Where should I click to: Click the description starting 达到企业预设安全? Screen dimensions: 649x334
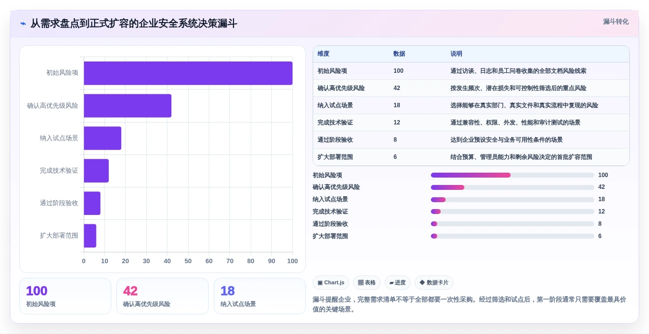pos(507,140)
